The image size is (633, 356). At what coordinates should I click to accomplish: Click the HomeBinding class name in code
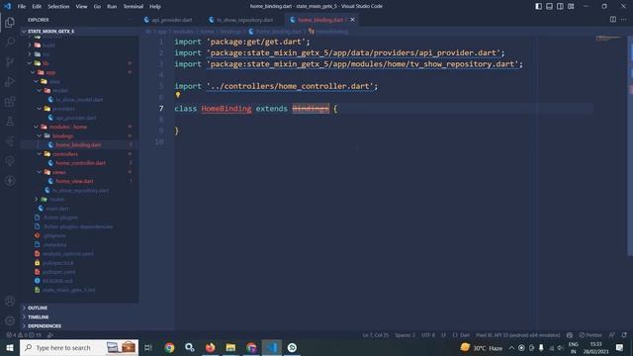coord(226,108)
